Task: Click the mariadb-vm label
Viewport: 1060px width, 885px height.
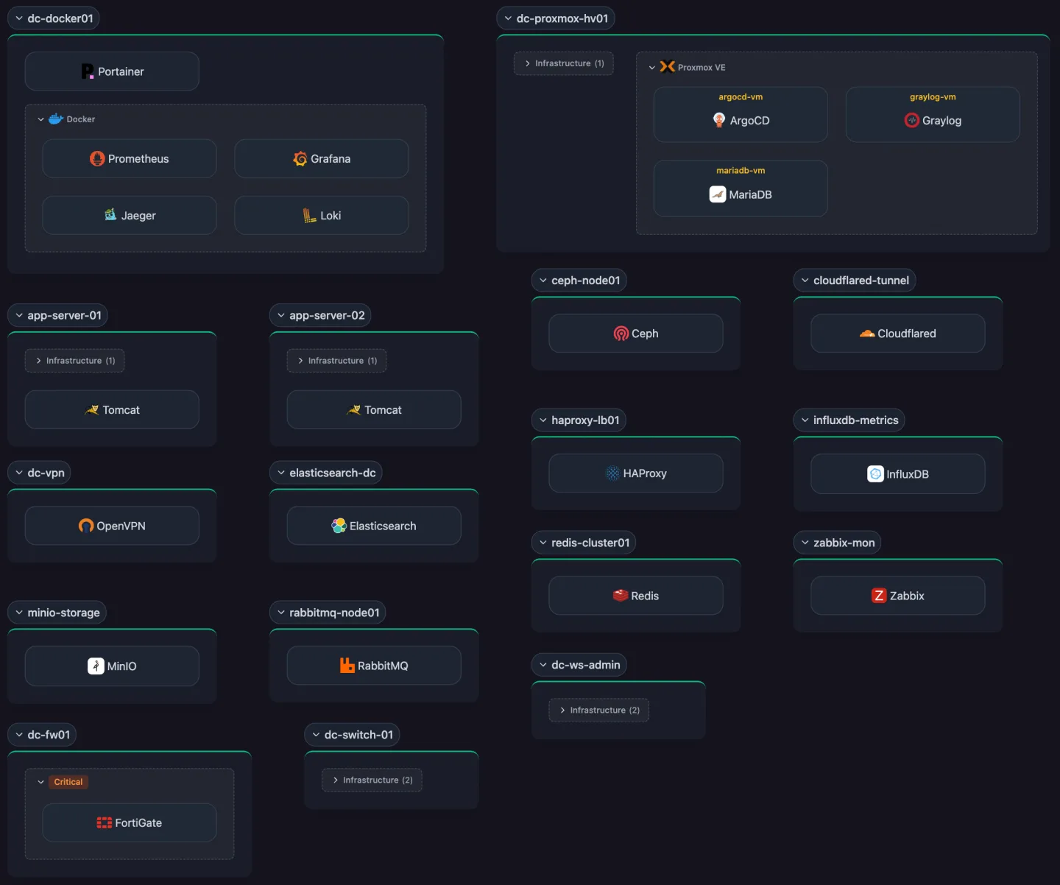Action: point(741,170)
